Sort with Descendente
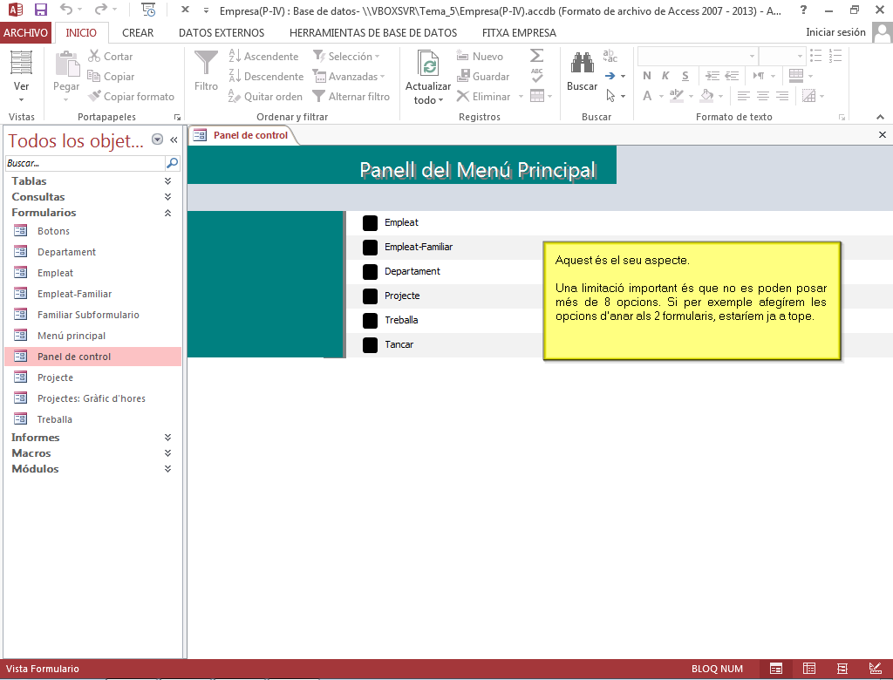This screenshot has height=680, width=893. (266, 77)
